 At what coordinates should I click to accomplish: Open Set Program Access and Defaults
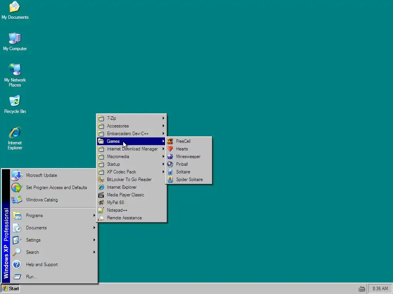pyautogui.click(x=53, y=188)
